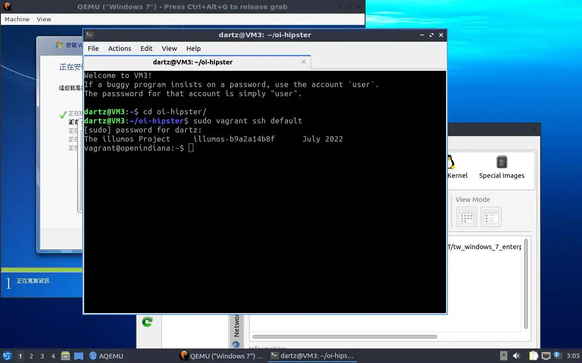Click the 'cd oi-hipster/' command text
Viewport: 582px width, 363px height.
pos(175,112)
